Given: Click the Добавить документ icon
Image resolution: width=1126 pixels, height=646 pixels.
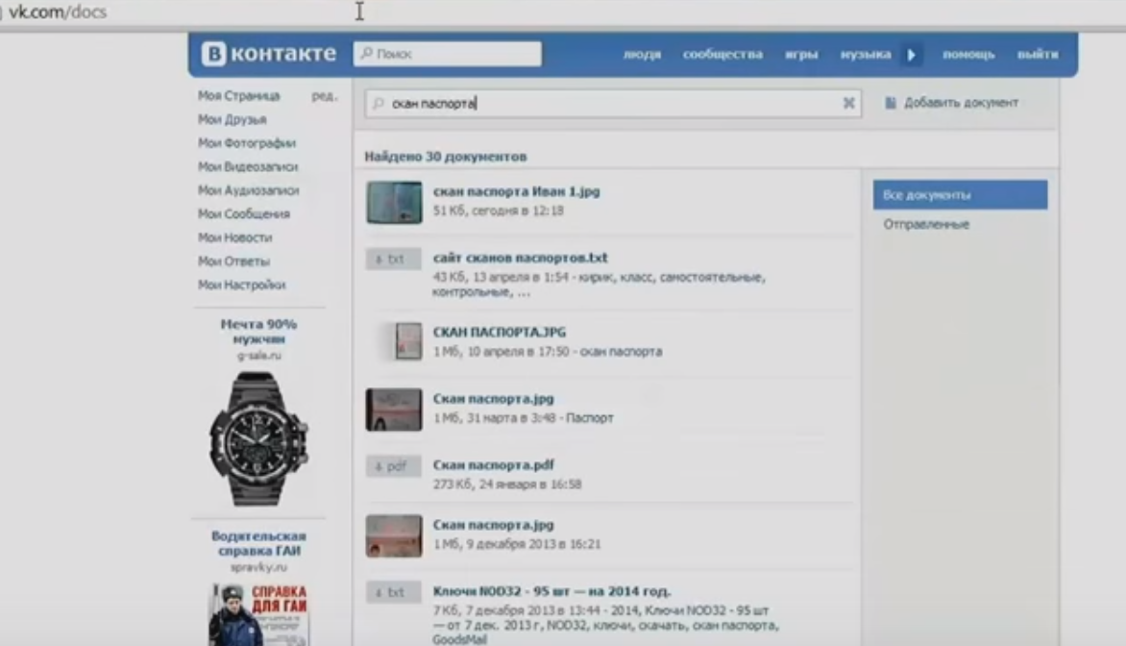Looking at the screenshot, I should [x=891, y=103].
